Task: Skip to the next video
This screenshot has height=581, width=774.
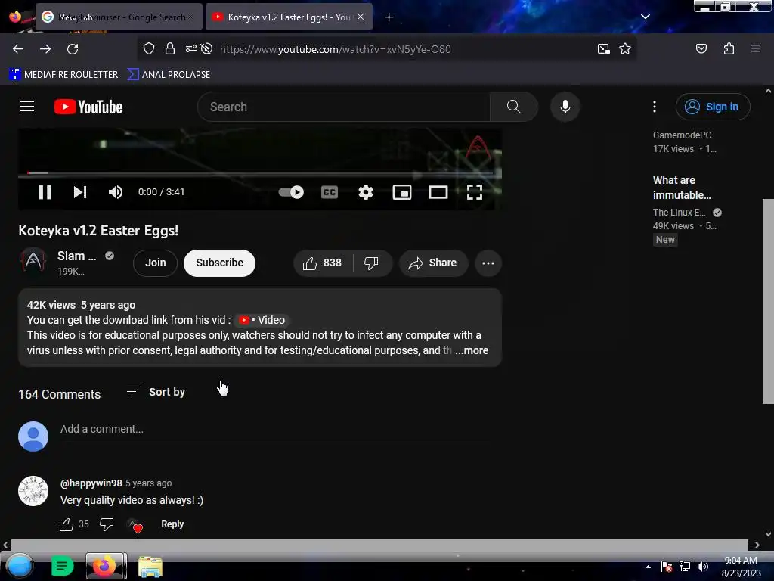Action: pyautogui.click(x=80, y=192)
